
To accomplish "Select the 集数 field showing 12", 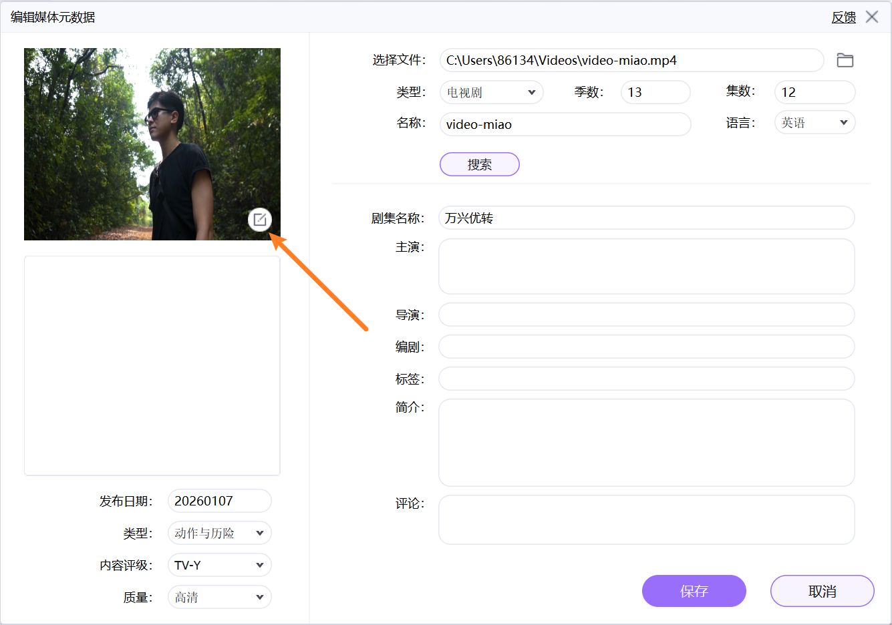I will 814,92.
